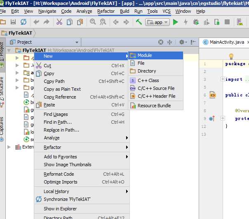Select Module in the New submenu
This screenshot has width=249, height=219.
point(156,55)
